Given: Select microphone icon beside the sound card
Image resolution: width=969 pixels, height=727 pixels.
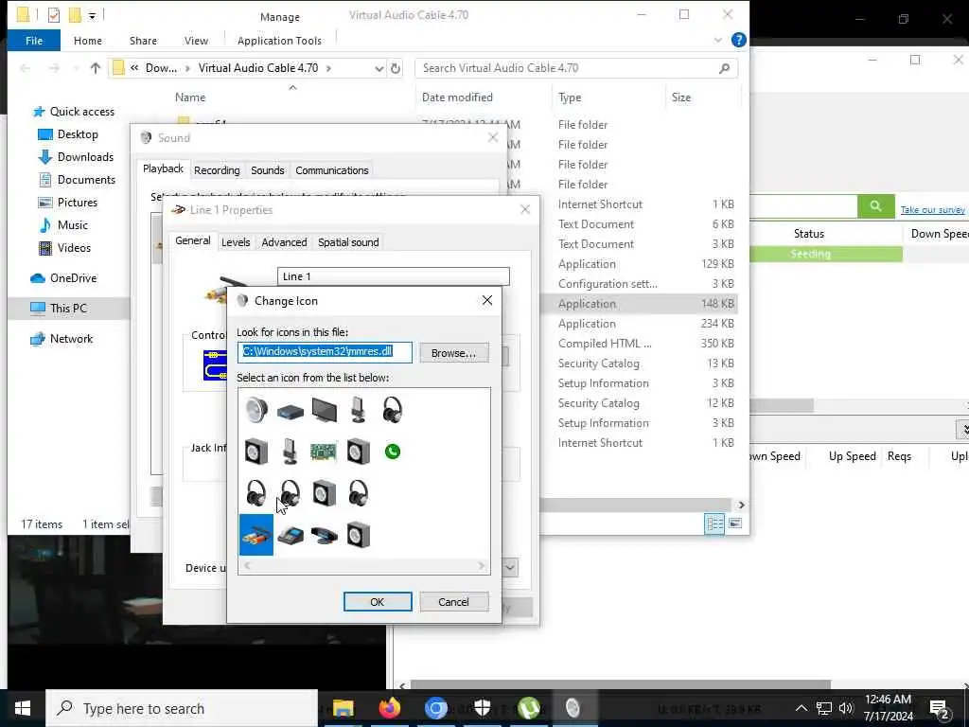Looking at the screenshot, I should pos(290,452).
